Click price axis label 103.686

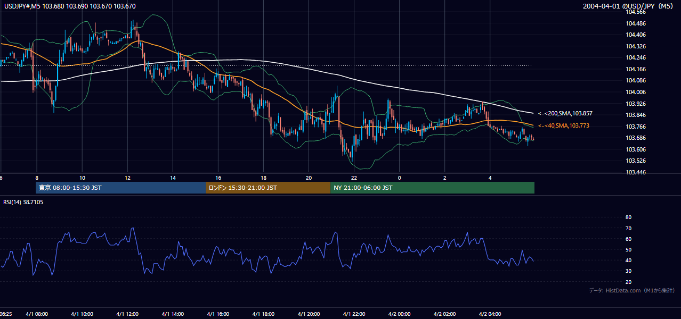[x=635, y=138]
